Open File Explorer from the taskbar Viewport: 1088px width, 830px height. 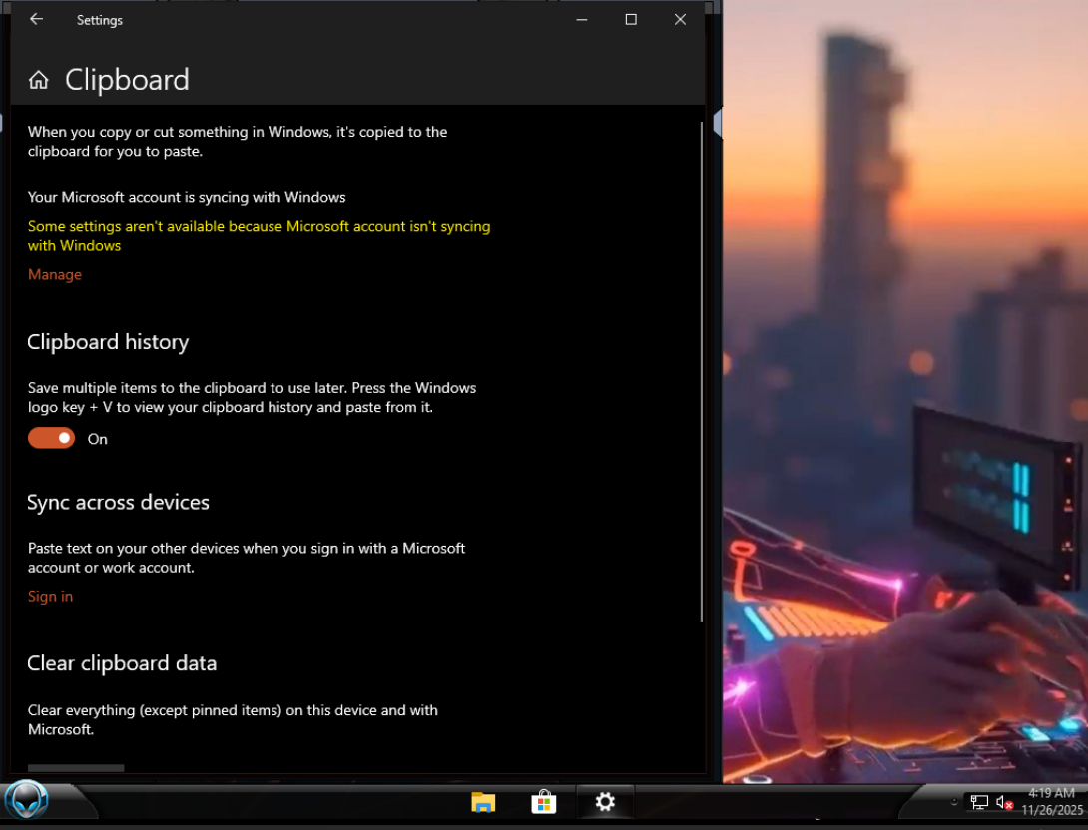click(483, 802)
